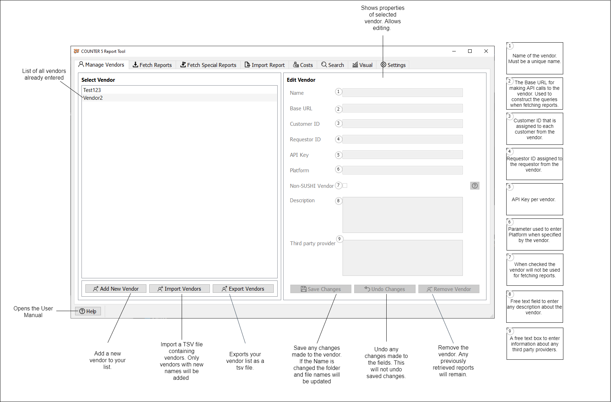
Task: Open the Help user manual
Action: tap(88, 311)
